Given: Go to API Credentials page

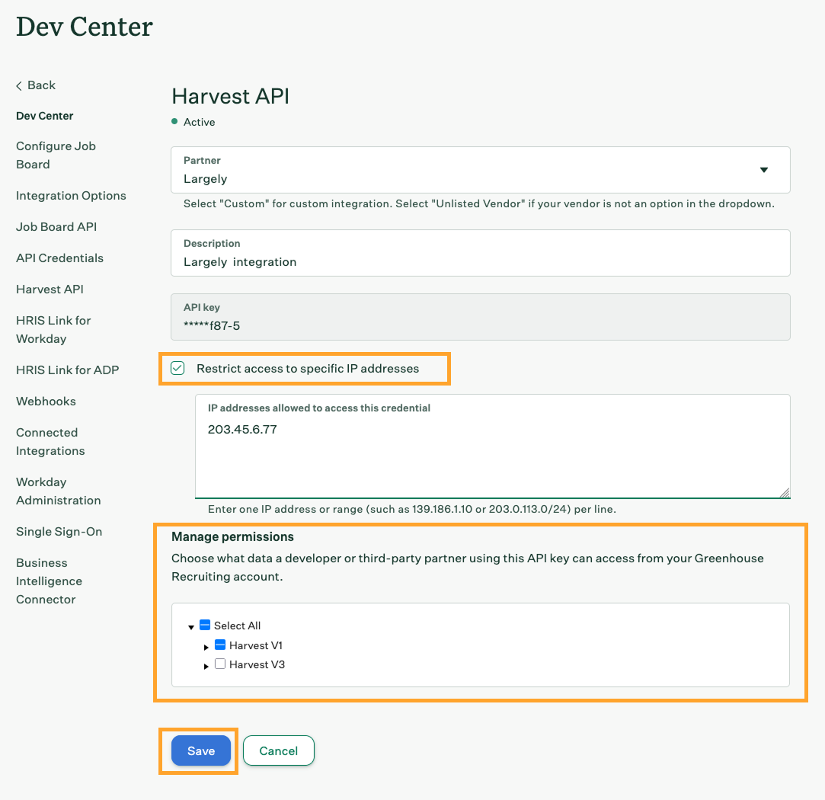Looking at the screenshot, I should [59, 258].
